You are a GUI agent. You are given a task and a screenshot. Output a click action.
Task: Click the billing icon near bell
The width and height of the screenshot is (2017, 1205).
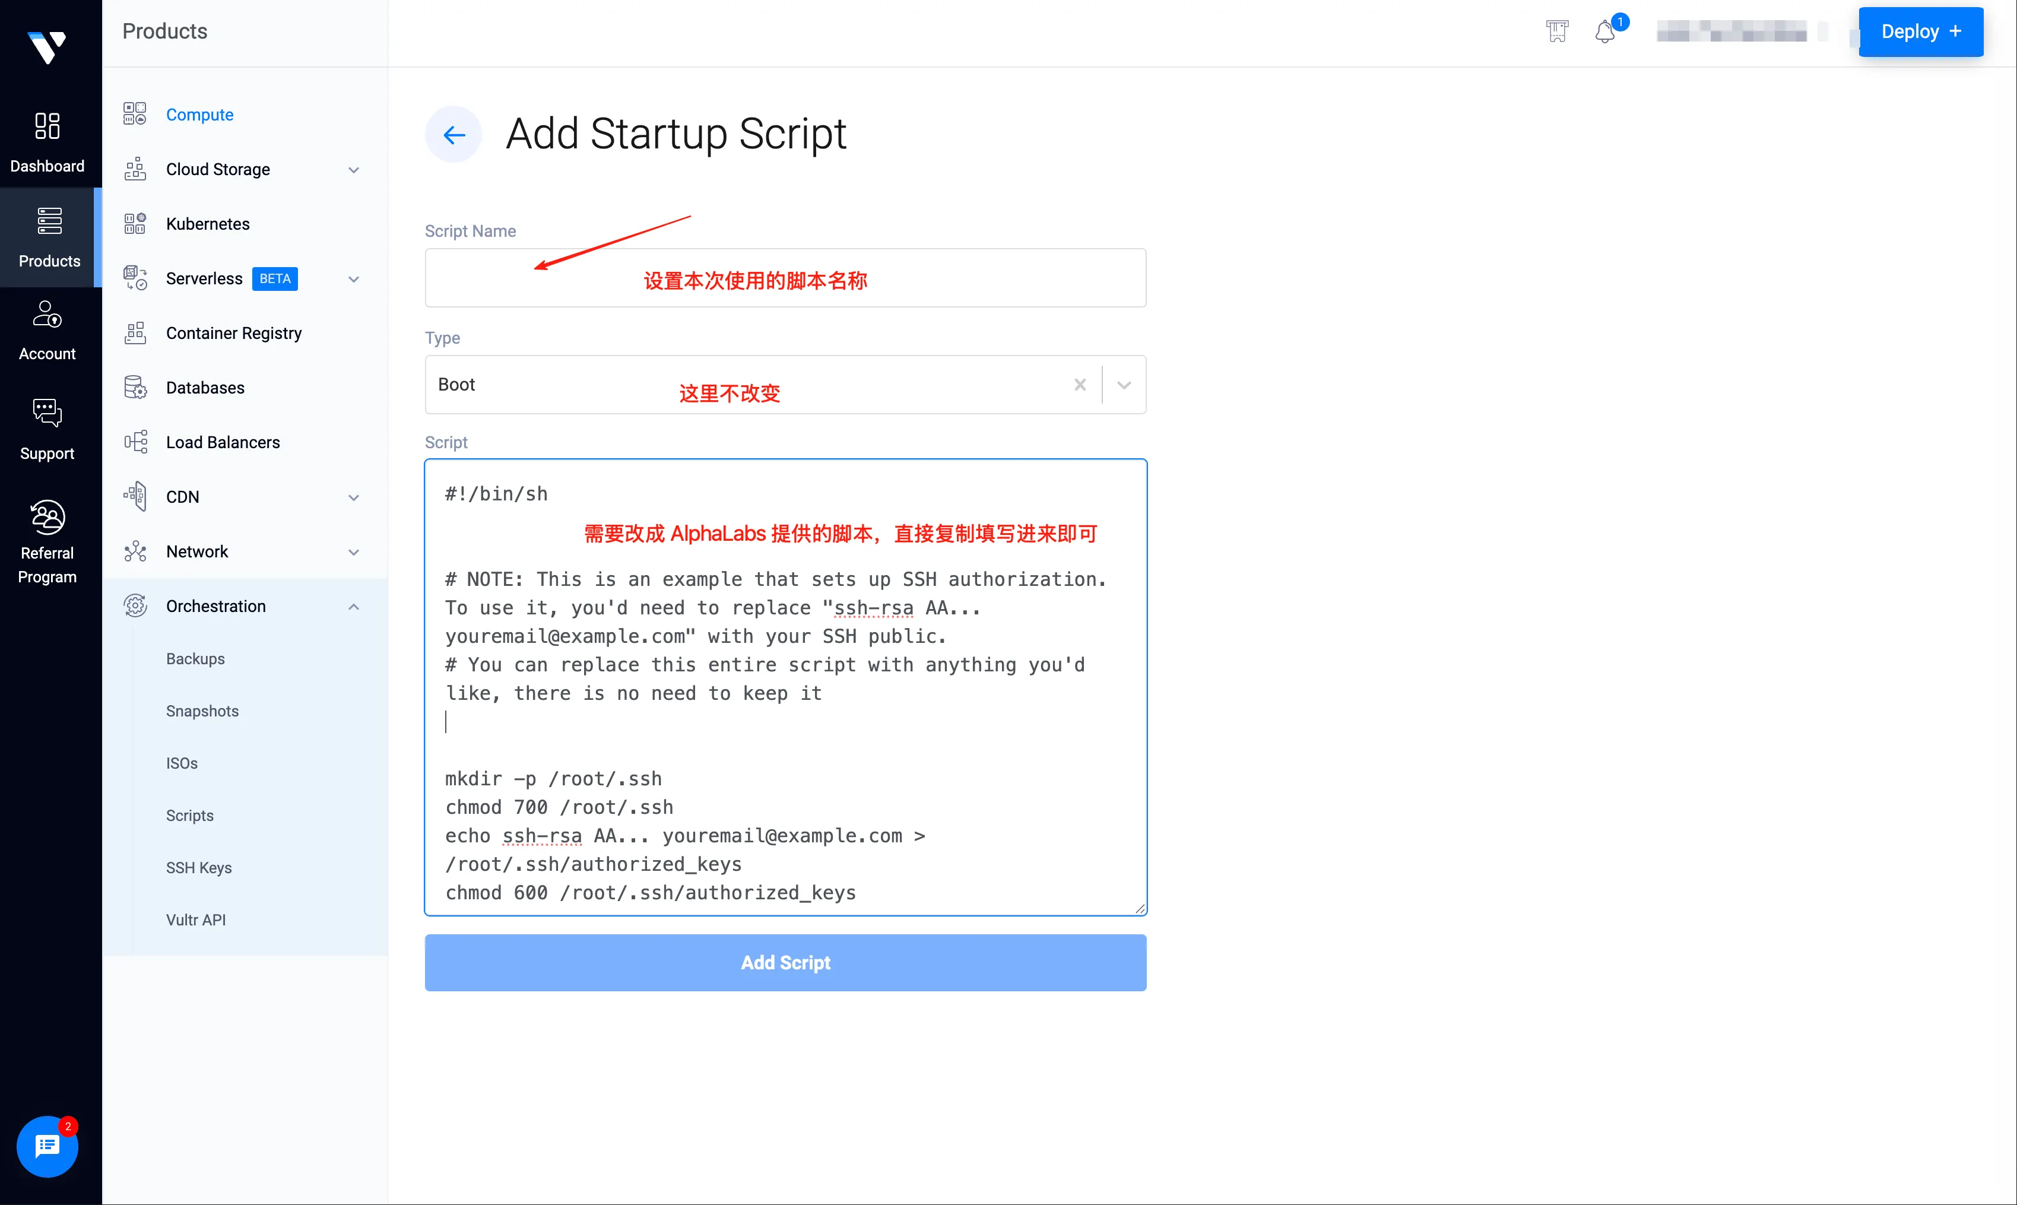pos(1556,31)
